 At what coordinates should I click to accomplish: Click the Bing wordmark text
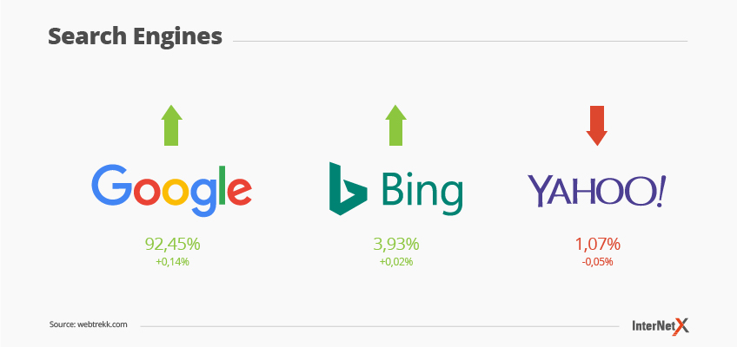[422, 193]
